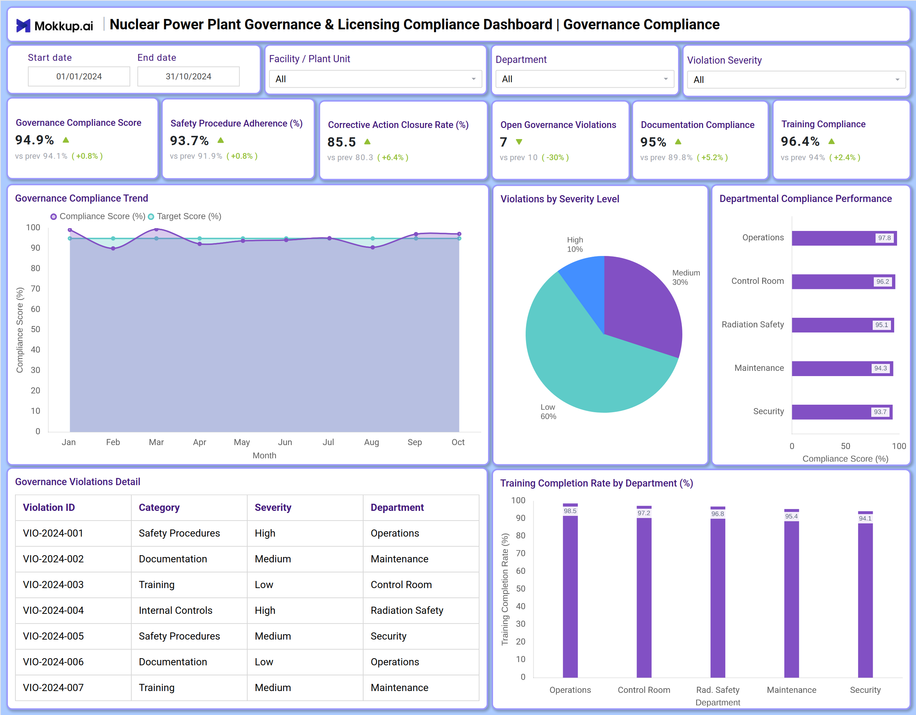
Task: Toggle the Compliance Score (%) legend marker
Action: pos(54,217)
